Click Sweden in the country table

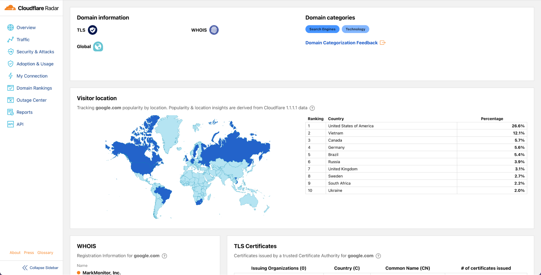tap(335, 176)
